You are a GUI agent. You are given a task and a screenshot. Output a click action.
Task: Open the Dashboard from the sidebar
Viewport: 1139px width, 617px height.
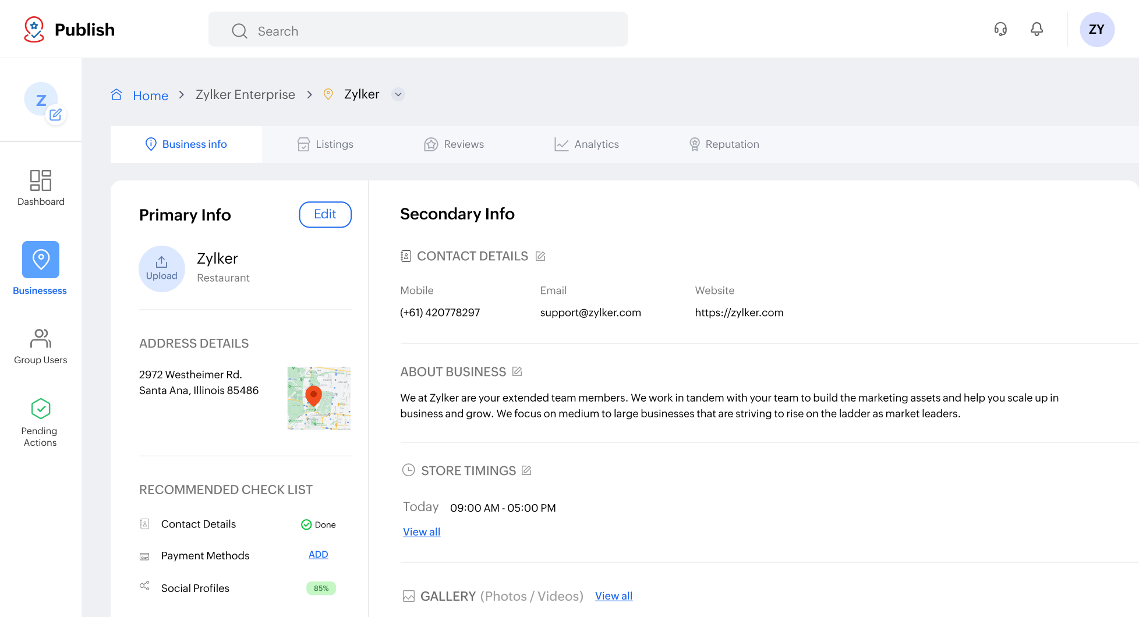(41, 187)
